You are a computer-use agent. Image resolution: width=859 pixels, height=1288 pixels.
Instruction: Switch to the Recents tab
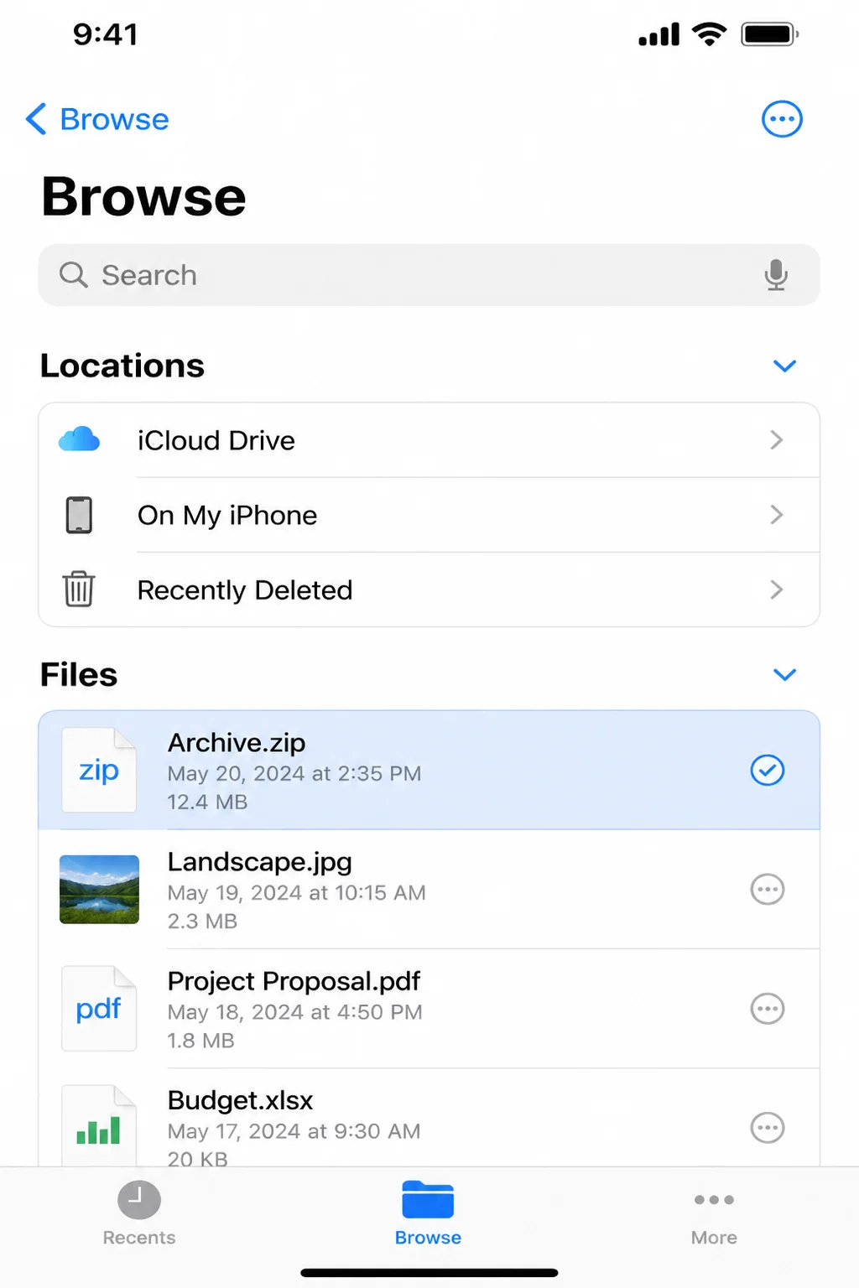click(x=139, y=1213)
